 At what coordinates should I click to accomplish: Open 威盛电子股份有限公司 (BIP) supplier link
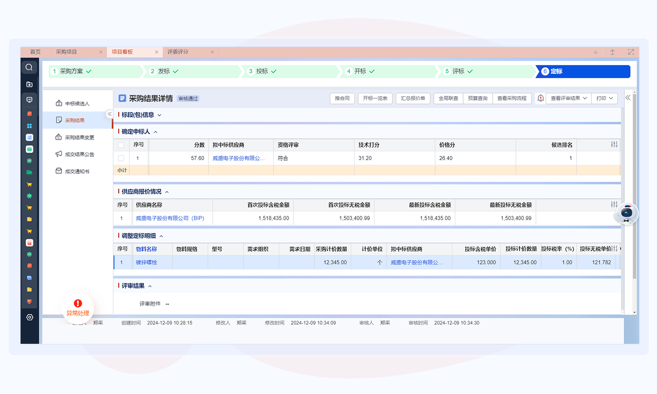coord(170,218)
